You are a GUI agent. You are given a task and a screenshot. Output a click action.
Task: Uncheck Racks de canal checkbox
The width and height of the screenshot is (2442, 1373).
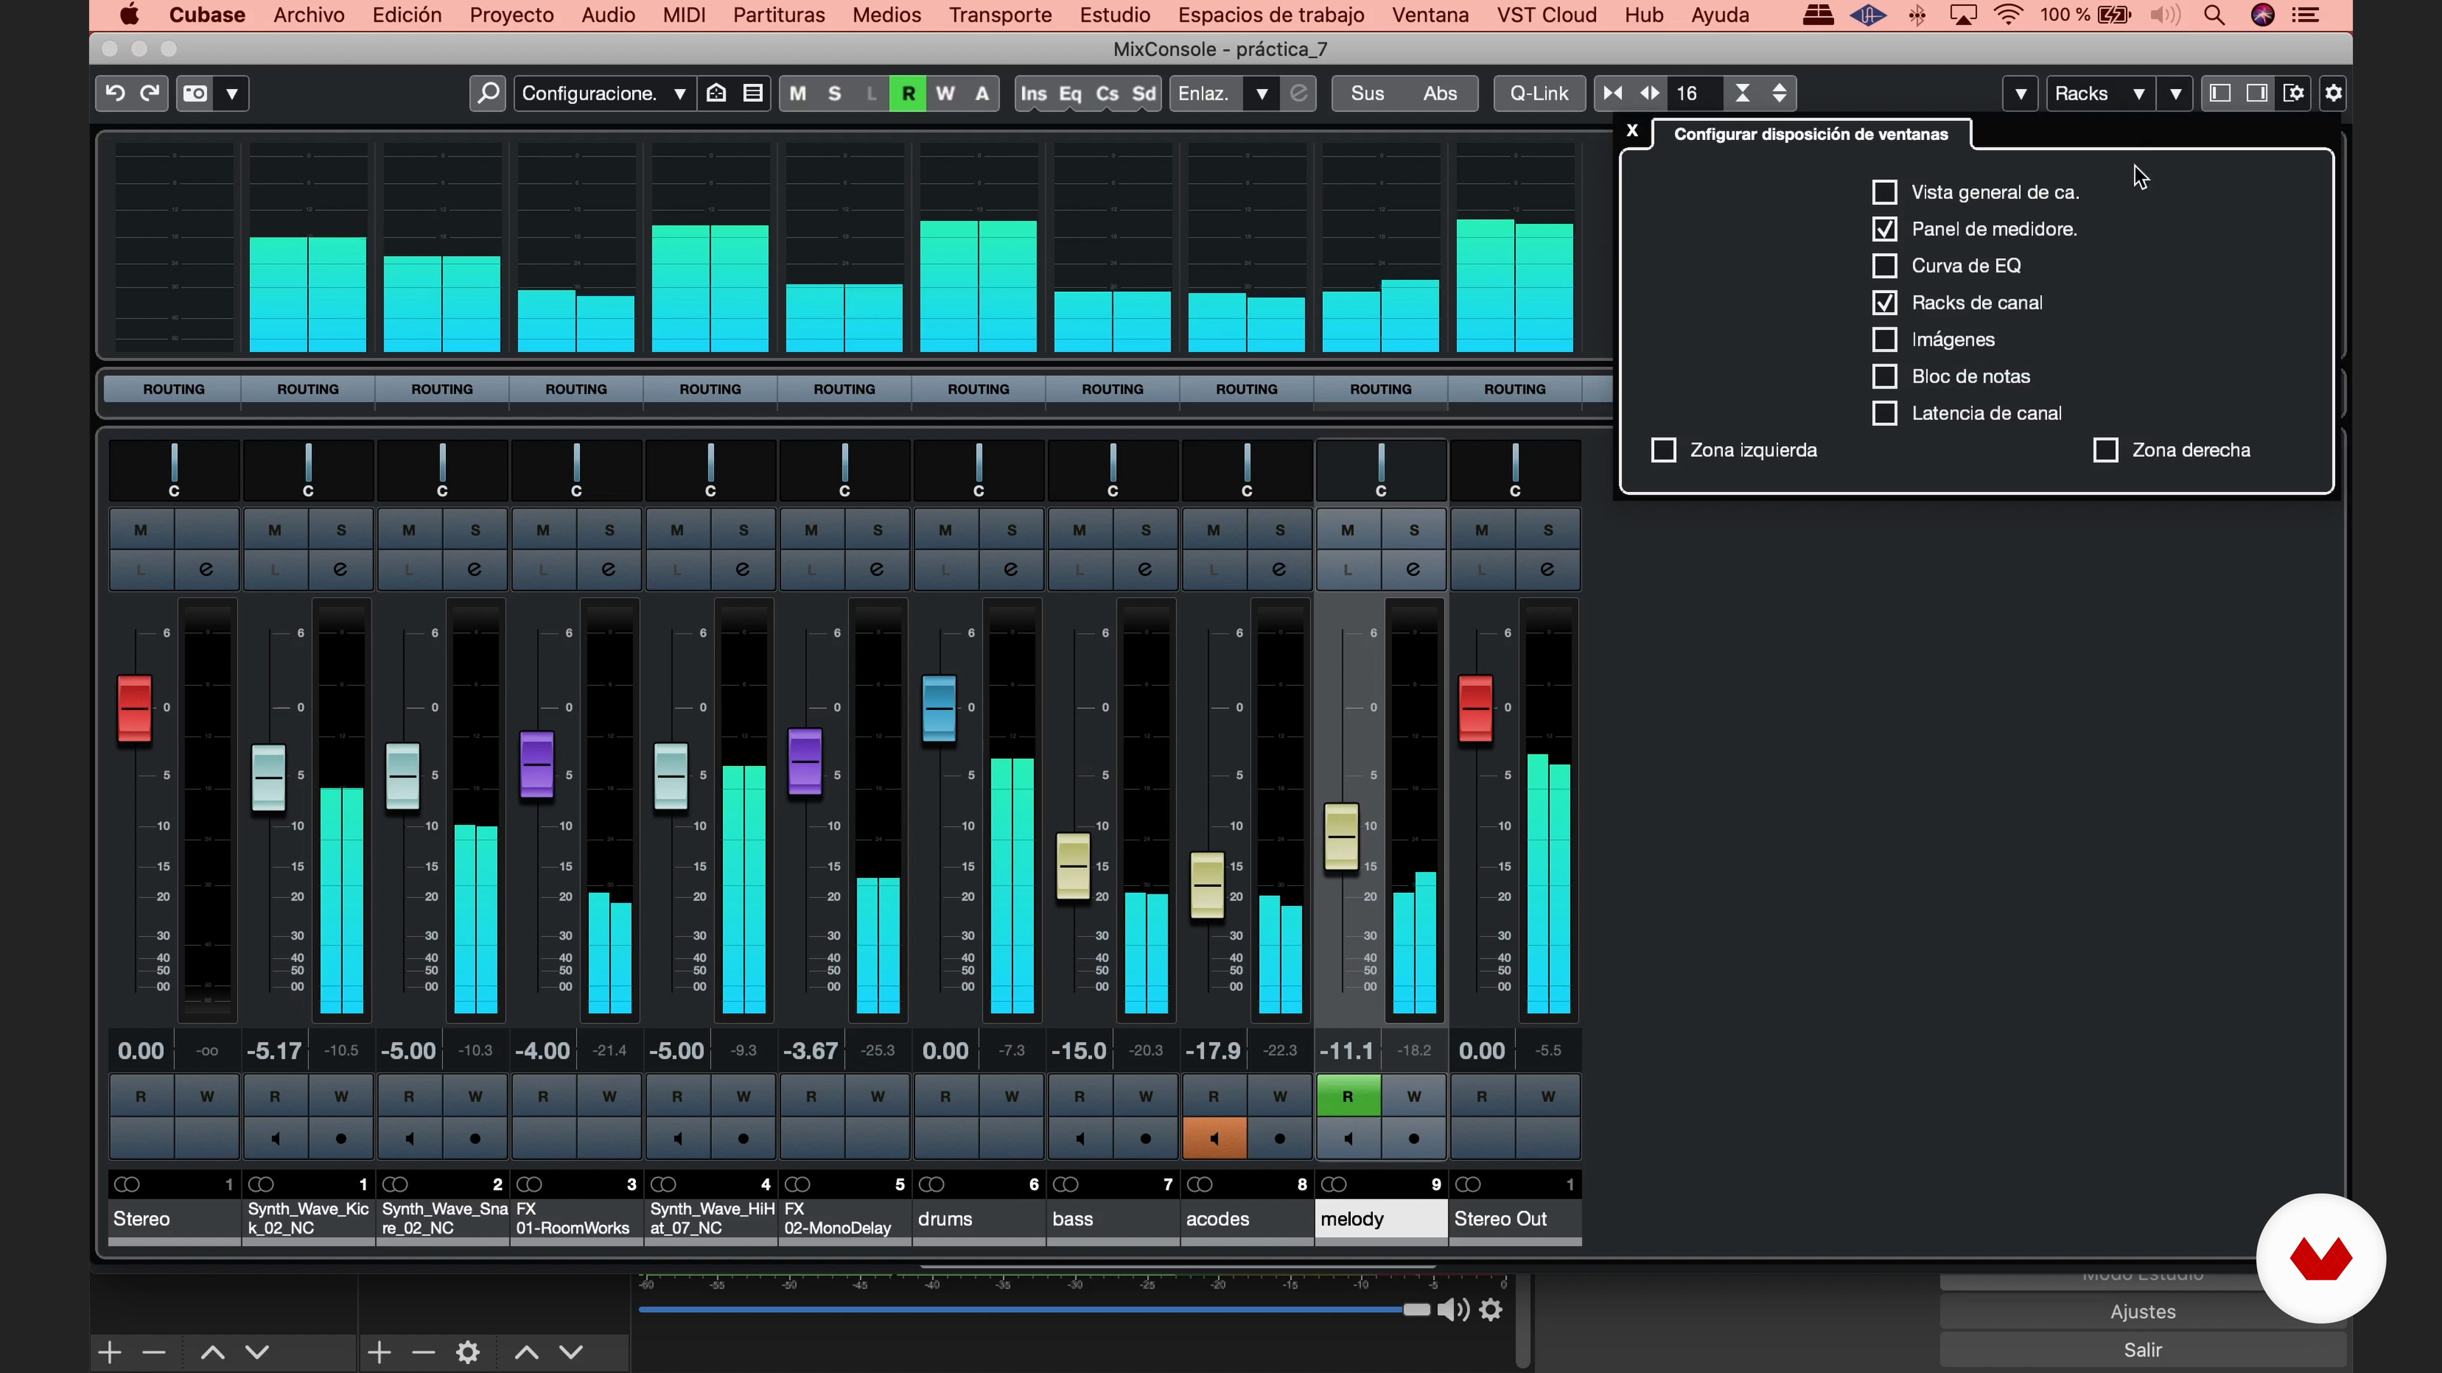1884,303
